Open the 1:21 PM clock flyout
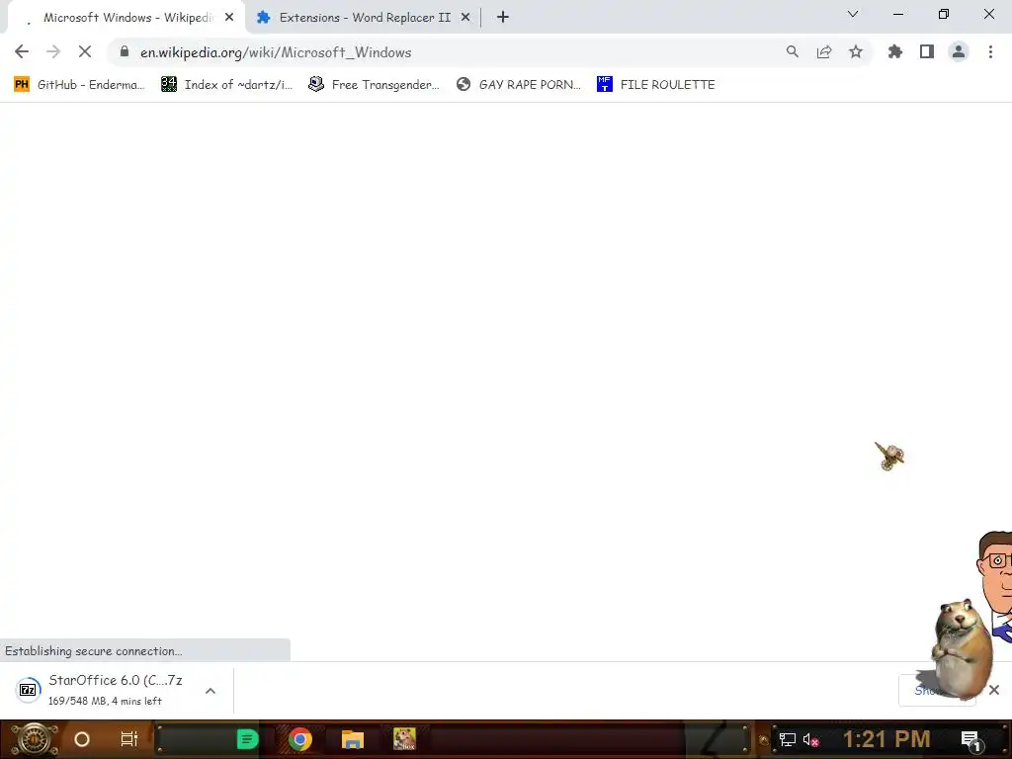Image resolution: width=1012 pixels, height=759 pixels. (886, 739)
